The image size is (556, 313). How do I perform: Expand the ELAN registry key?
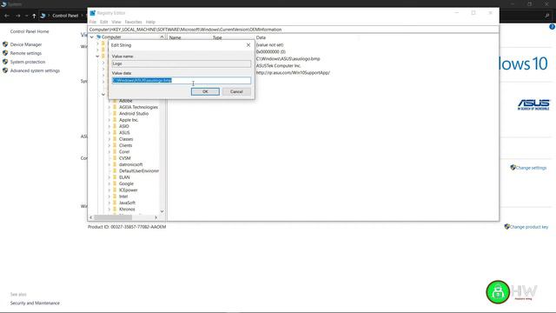click(x=109, y=177)
